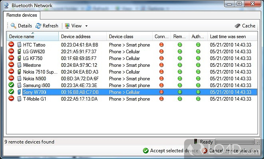Click the phone icon beside Nokia N900
This screenshot has width=264, height=159.
[19, 79]
